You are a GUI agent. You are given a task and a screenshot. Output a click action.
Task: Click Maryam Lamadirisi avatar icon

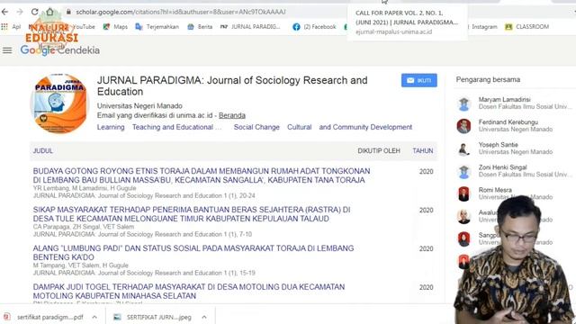[464, 103]
